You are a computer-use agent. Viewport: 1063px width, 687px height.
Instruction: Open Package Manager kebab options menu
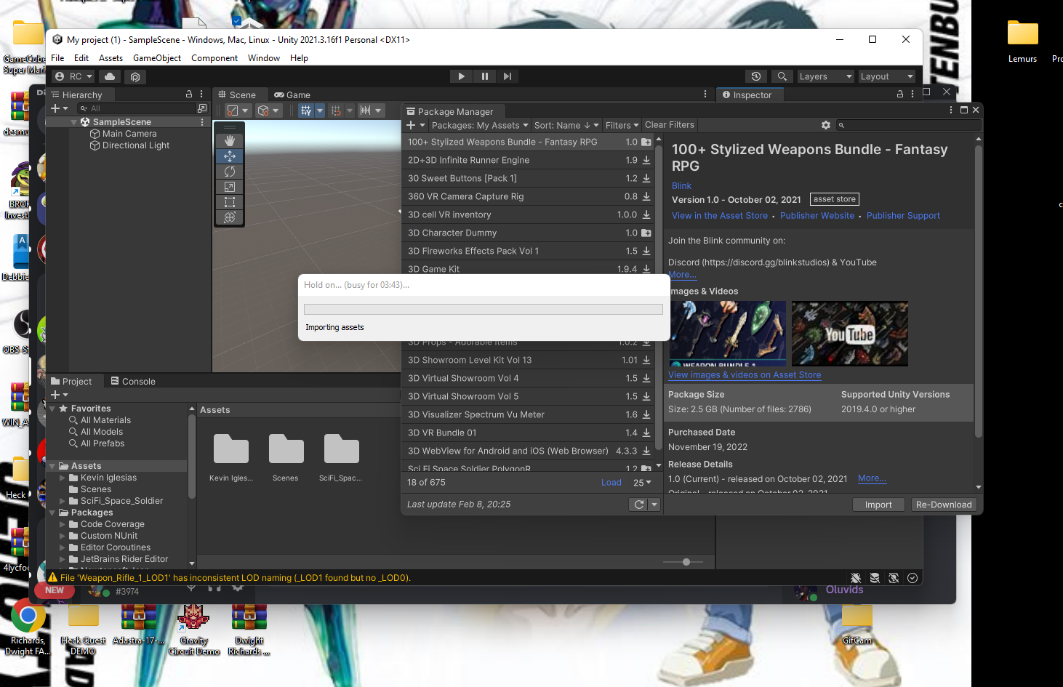tap(950, 110)
